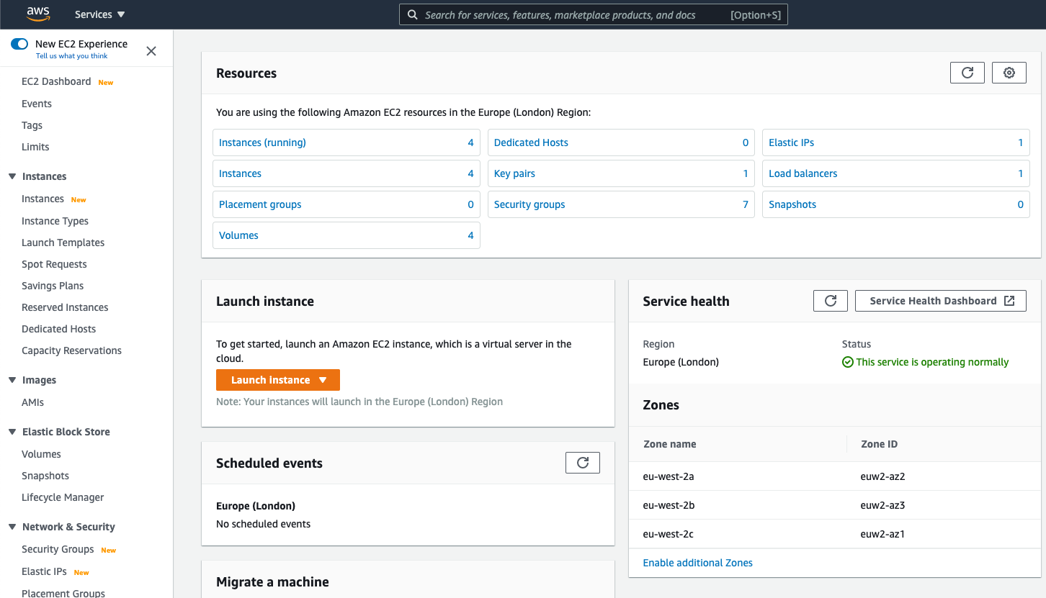Click the Zone name column header

(669, 444)
